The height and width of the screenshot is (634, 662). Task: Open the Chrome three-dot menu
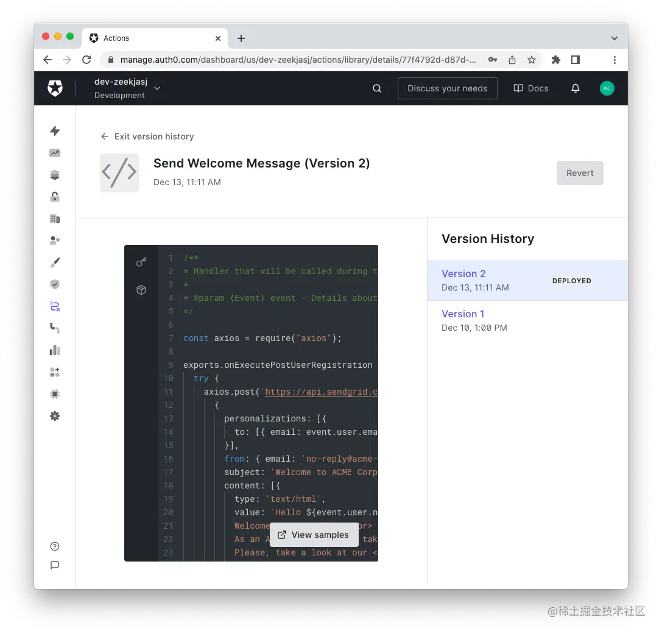click(x=614, y=60)
